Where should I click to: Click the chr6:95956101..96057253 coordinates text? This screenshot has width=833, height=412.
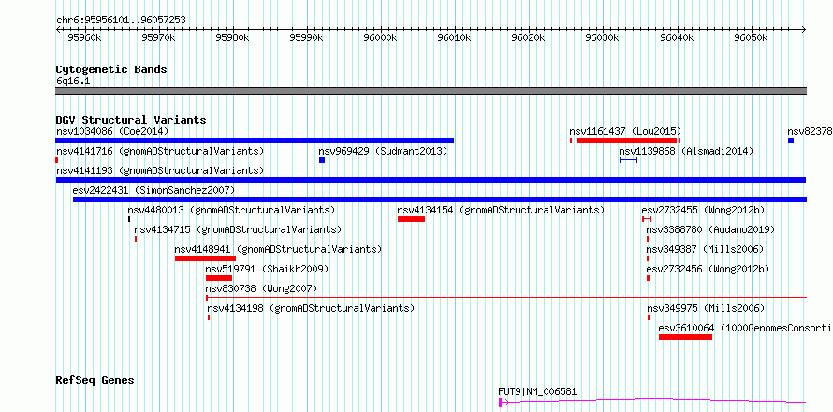click(x=121, y=21)
